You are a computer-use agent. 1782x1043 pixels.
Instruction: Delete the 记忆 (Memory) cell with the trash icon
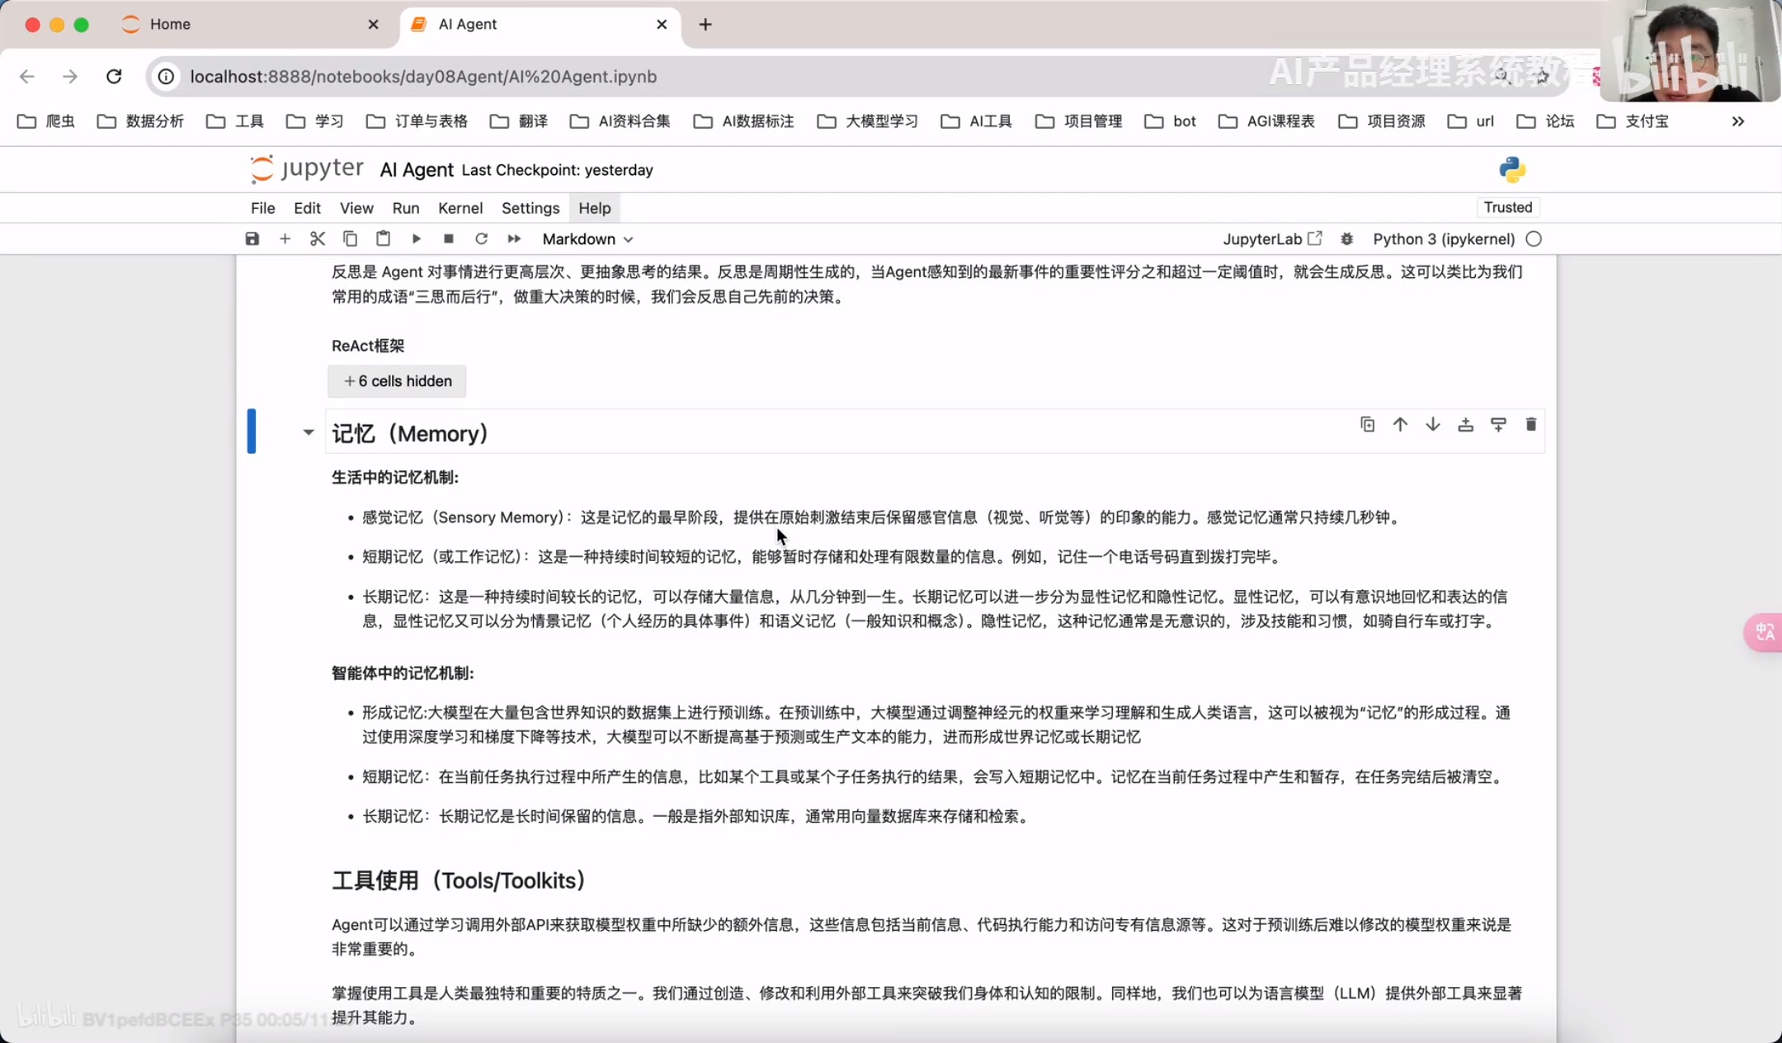[x=1531, y=424]
